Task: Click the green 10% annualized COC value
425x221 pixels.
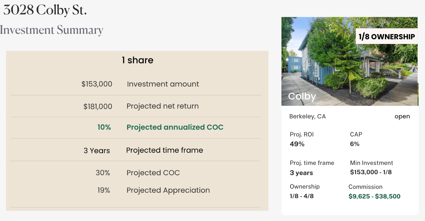Action: [x=104, y=127]
